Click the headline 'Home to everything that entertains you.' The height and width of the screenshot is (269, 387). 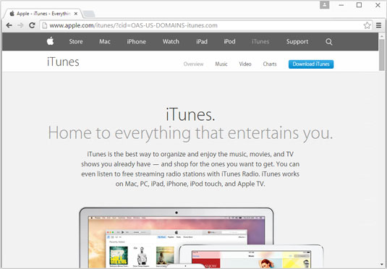pyautogui.click(x=190, y=133)
